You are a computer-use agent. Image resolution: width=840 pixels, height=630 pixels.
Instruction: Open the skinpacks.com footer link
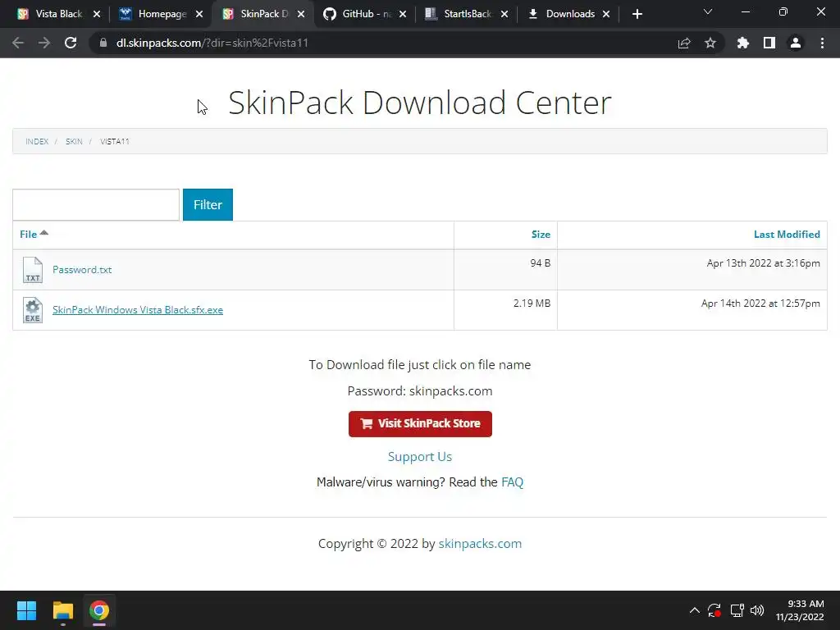(x=480, y=543)
